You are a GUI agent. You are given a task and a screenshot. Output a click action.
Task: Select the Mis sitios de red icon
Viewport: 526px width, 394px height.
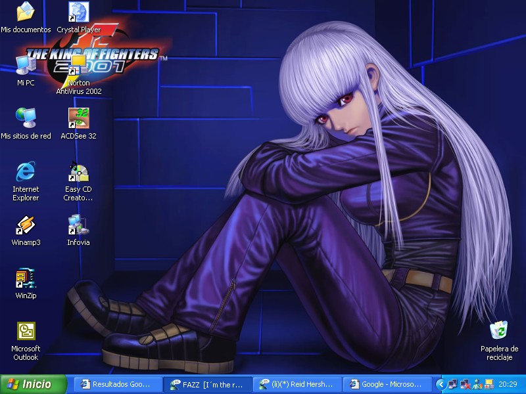(x=26, y=118)
